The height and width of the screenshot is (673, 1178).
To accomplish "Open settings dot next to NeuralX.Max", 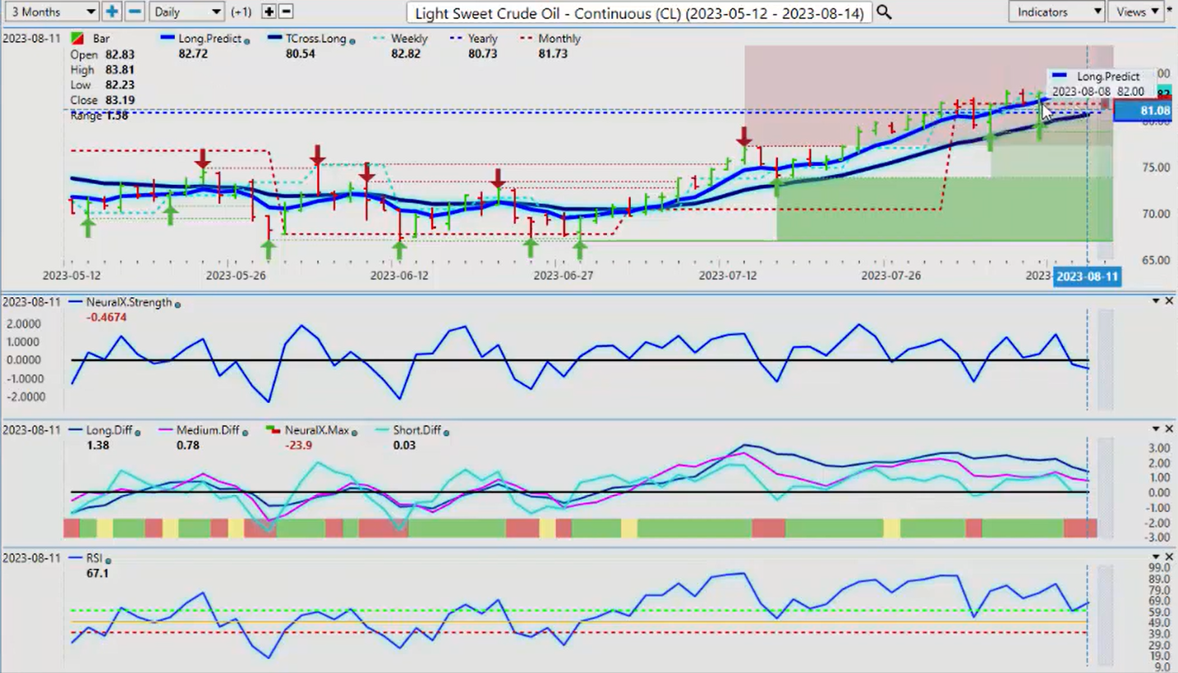I will click(354, 432).
